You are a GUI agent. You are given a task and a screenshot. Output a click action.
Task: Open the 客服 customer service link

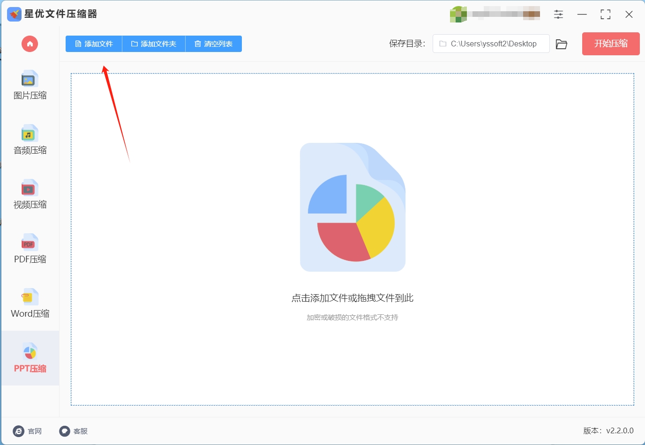point(74,431)
